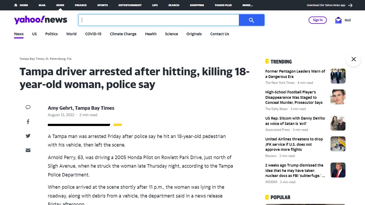The height and width of the screenshot is (205, 365).
Task: Click the magnifier search button
Action: pyautogui.click(x=251, y=20)
